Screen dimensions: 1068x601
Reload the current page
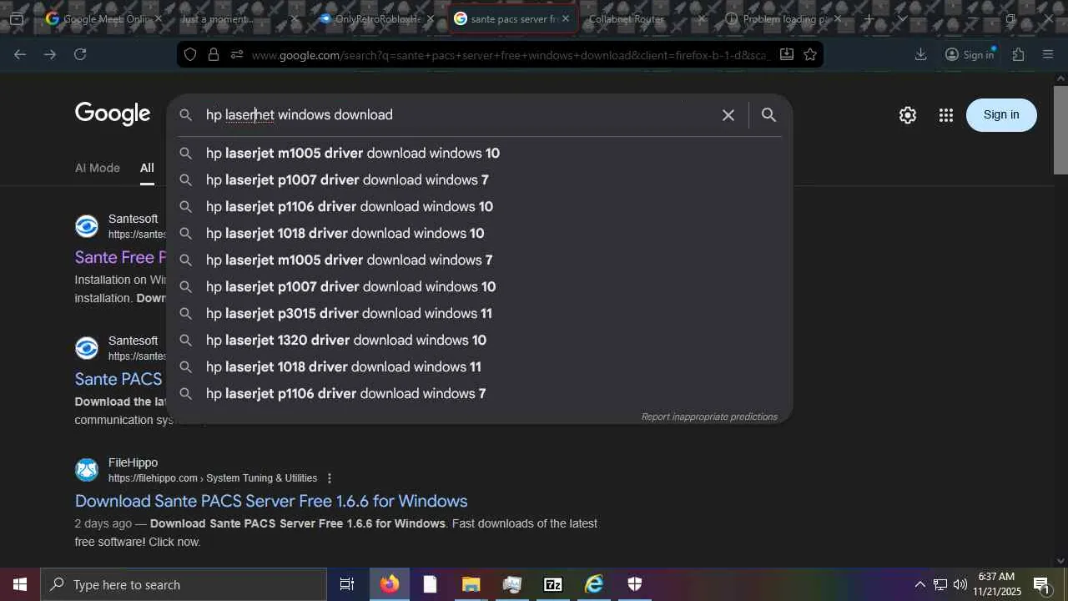tap(80, 54)
